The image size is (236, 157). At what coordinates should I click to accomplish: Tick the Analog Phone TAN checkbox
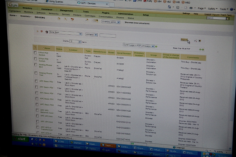36,73
